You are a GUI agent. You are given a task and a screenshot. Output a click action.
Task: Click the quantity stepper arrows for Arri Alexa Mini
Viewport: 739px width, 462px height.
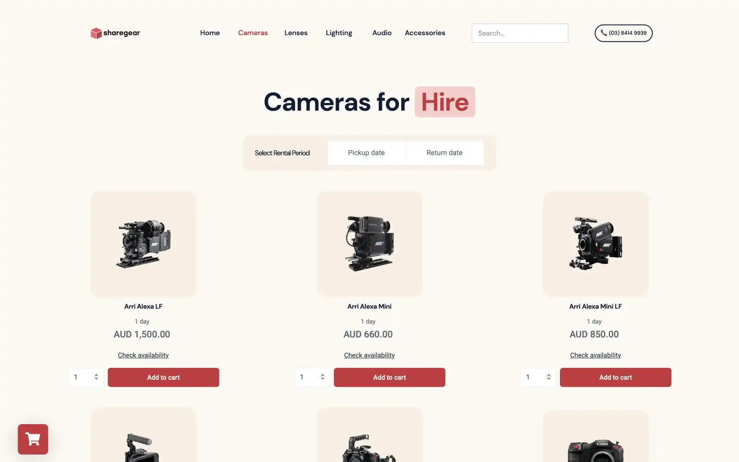point(322,377)
